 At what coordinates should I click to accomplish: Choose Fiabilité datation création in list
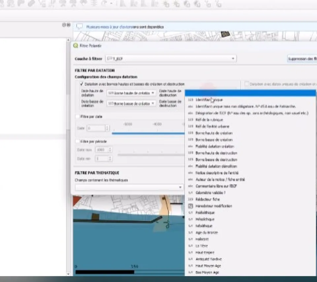pos(250,146)
